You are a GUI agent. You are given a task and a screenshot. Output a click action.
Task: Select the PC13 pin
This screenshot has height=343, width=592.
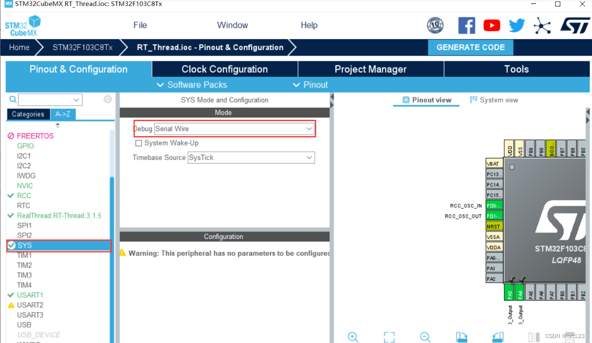pyautogui.click(x=494, y=174)
